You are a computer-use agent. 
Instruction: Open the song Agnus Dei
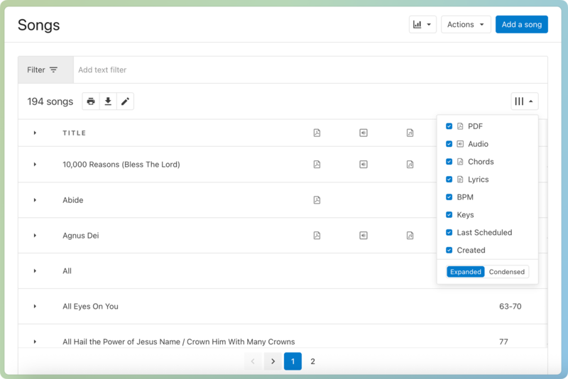tap(81, 236)
